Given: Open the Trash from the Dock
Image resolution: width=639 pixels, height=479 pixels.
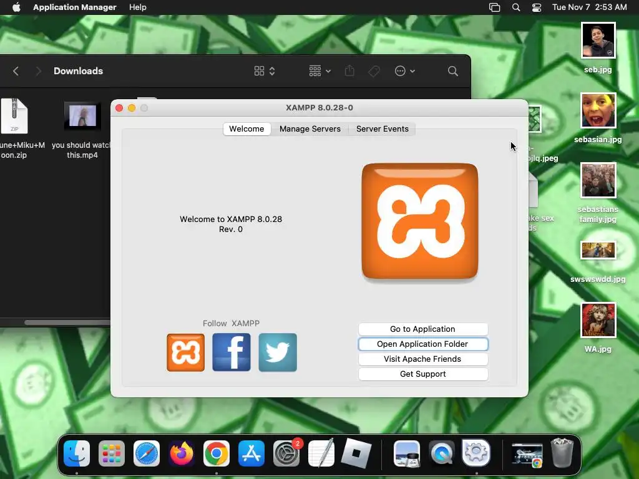Looking at the screenshot, I should point(562,453).
